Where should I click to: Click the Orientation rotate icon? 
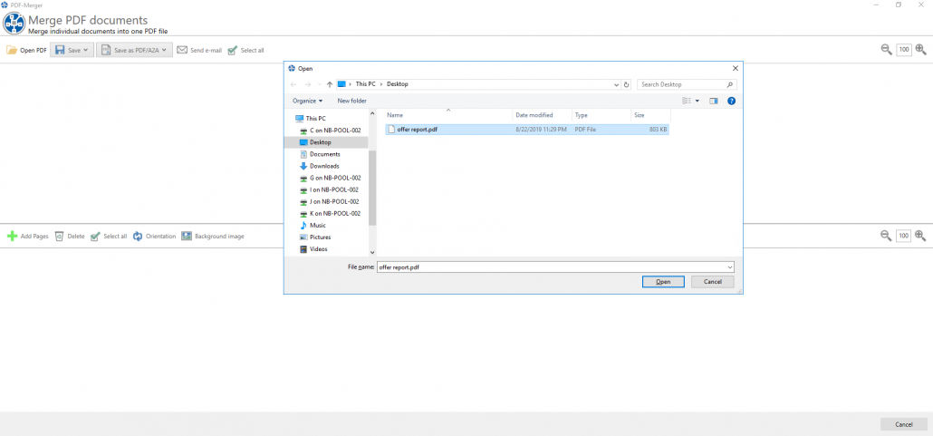[138, 237]
